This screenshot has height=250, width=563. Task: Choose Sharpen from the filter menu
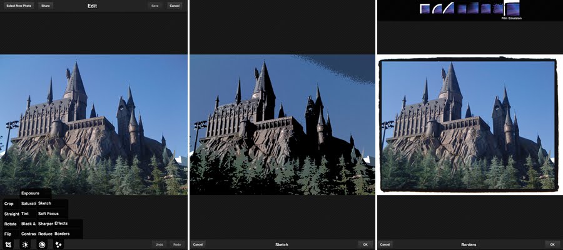coord(46,224)
